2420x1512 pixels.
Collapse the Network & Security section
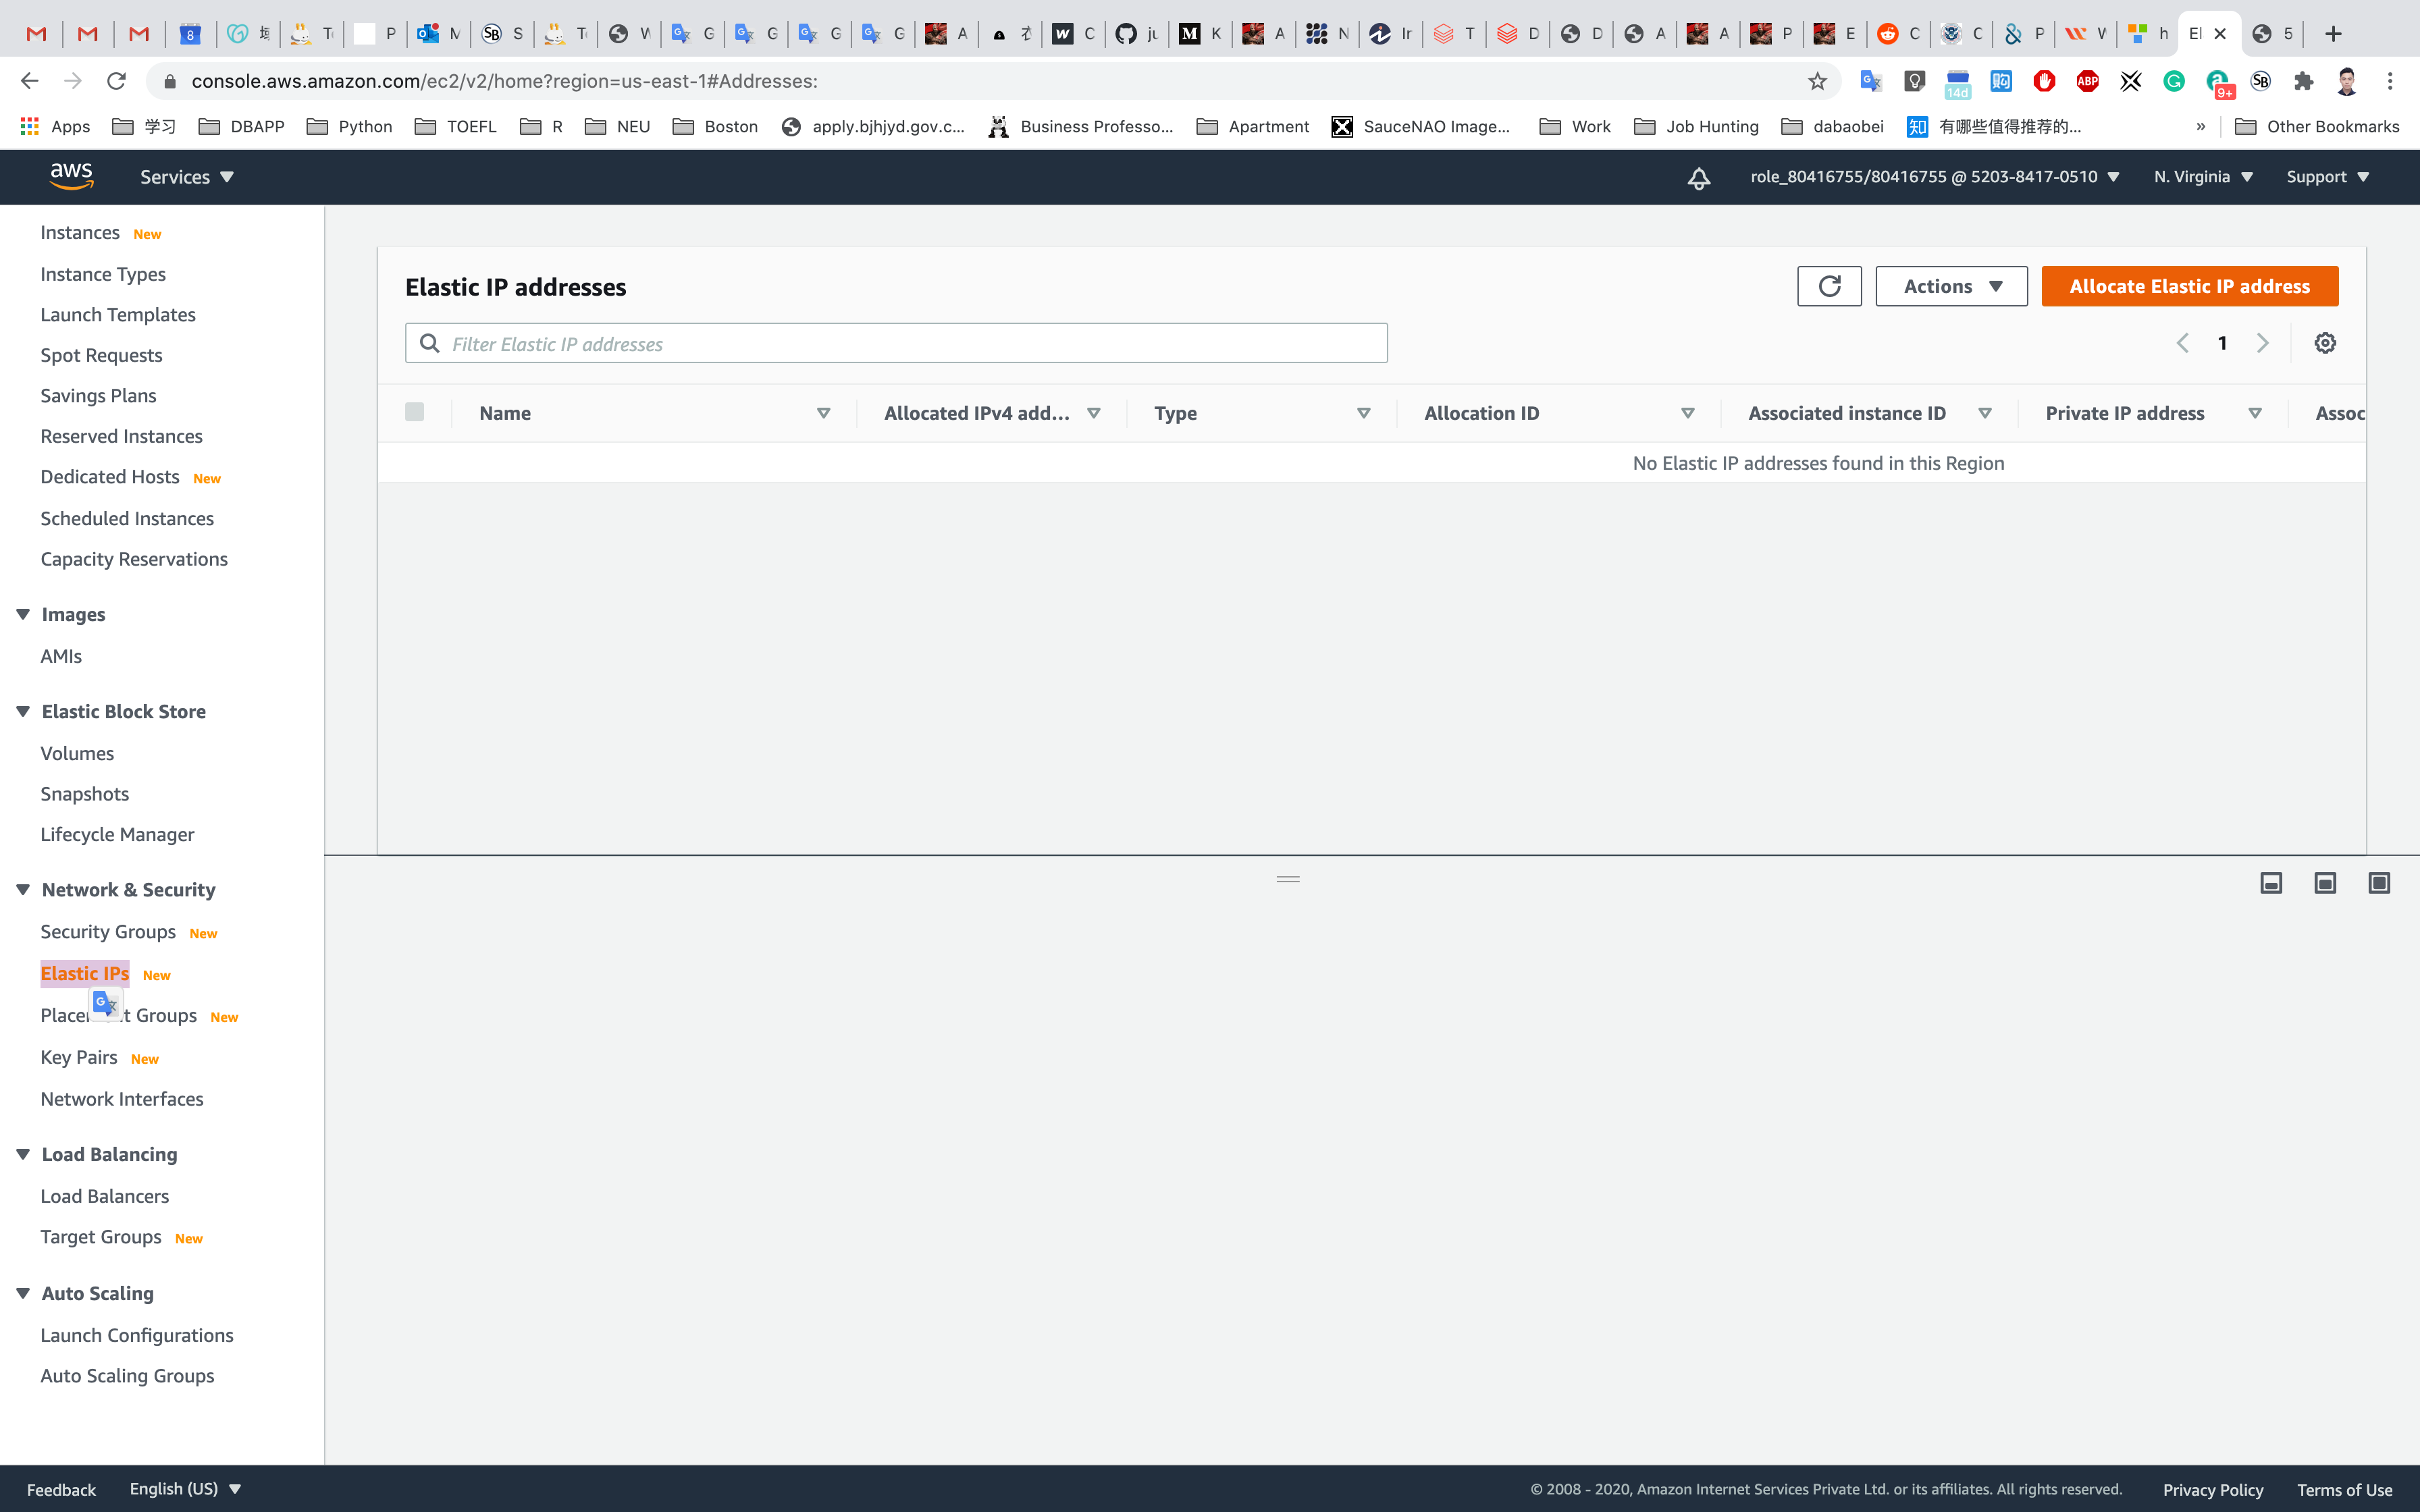click(x=23, y=889)
